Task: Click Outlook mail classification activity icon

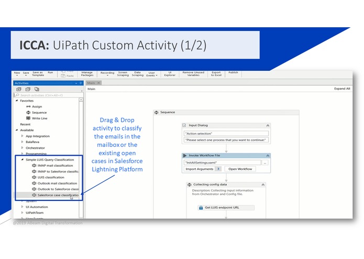Action: tap(34, 184)
